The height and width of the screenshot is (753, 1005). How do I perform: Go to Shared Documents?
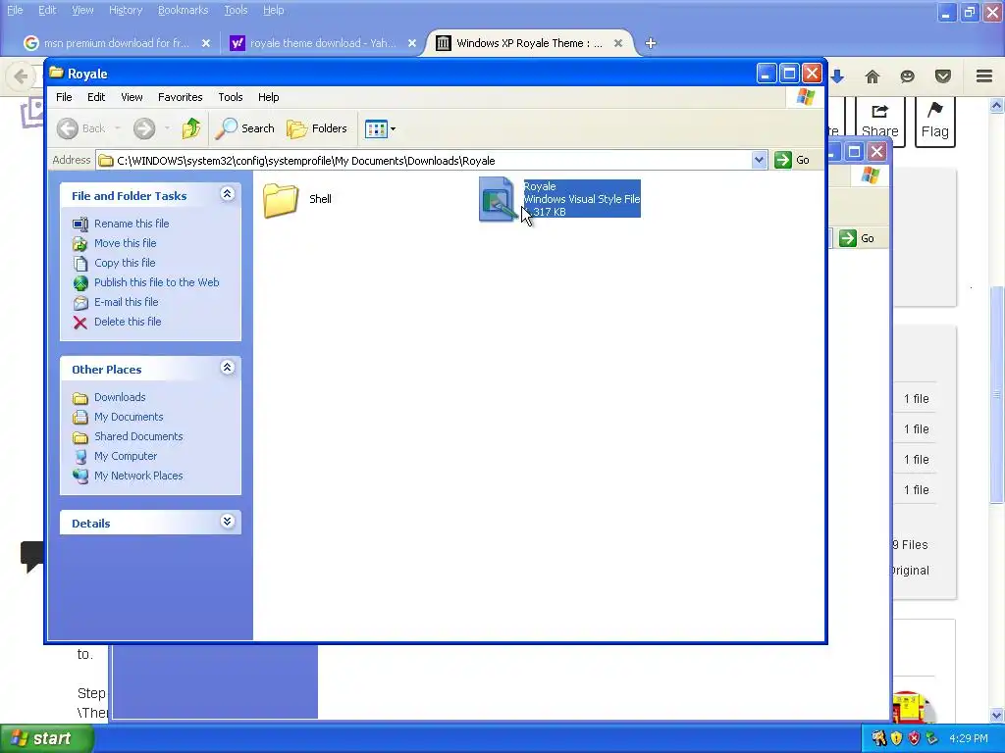(138, 436)
